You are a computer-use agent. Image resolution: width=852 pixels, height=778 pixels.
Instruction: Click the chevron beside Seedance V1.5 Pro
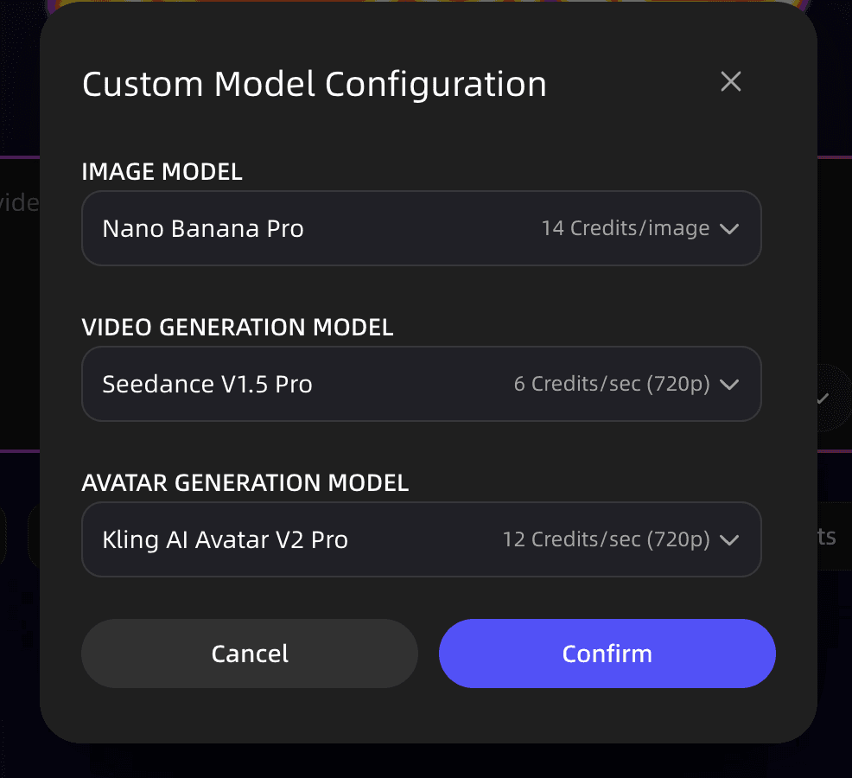point(729,384)
